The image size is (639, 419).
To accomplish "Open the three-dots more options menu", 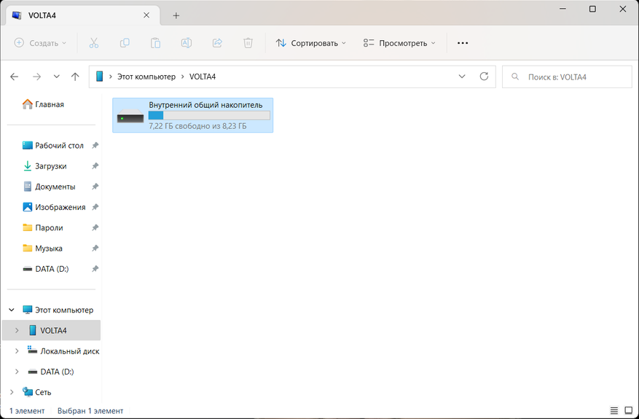I will click(x=463, y=43).
